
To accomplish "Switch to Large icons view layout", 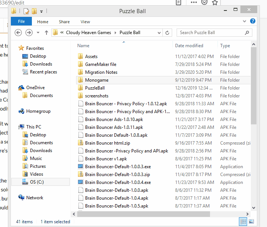I will pyautogui.click(x=251, y=221).
